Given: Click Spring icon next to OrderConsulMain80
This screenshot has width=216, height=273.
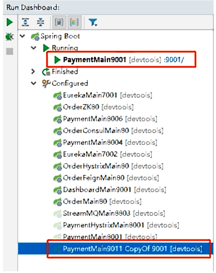Looking at the screenshot, I should pos(57,131).
